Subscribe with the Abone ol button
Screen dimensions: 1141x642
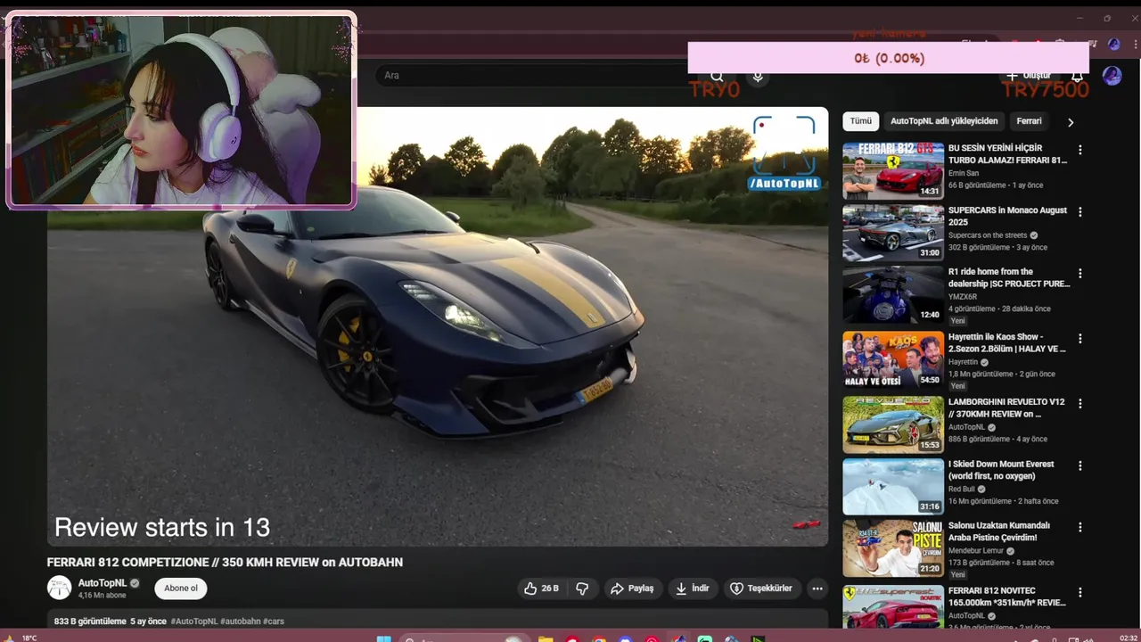(x=181, y=588)
